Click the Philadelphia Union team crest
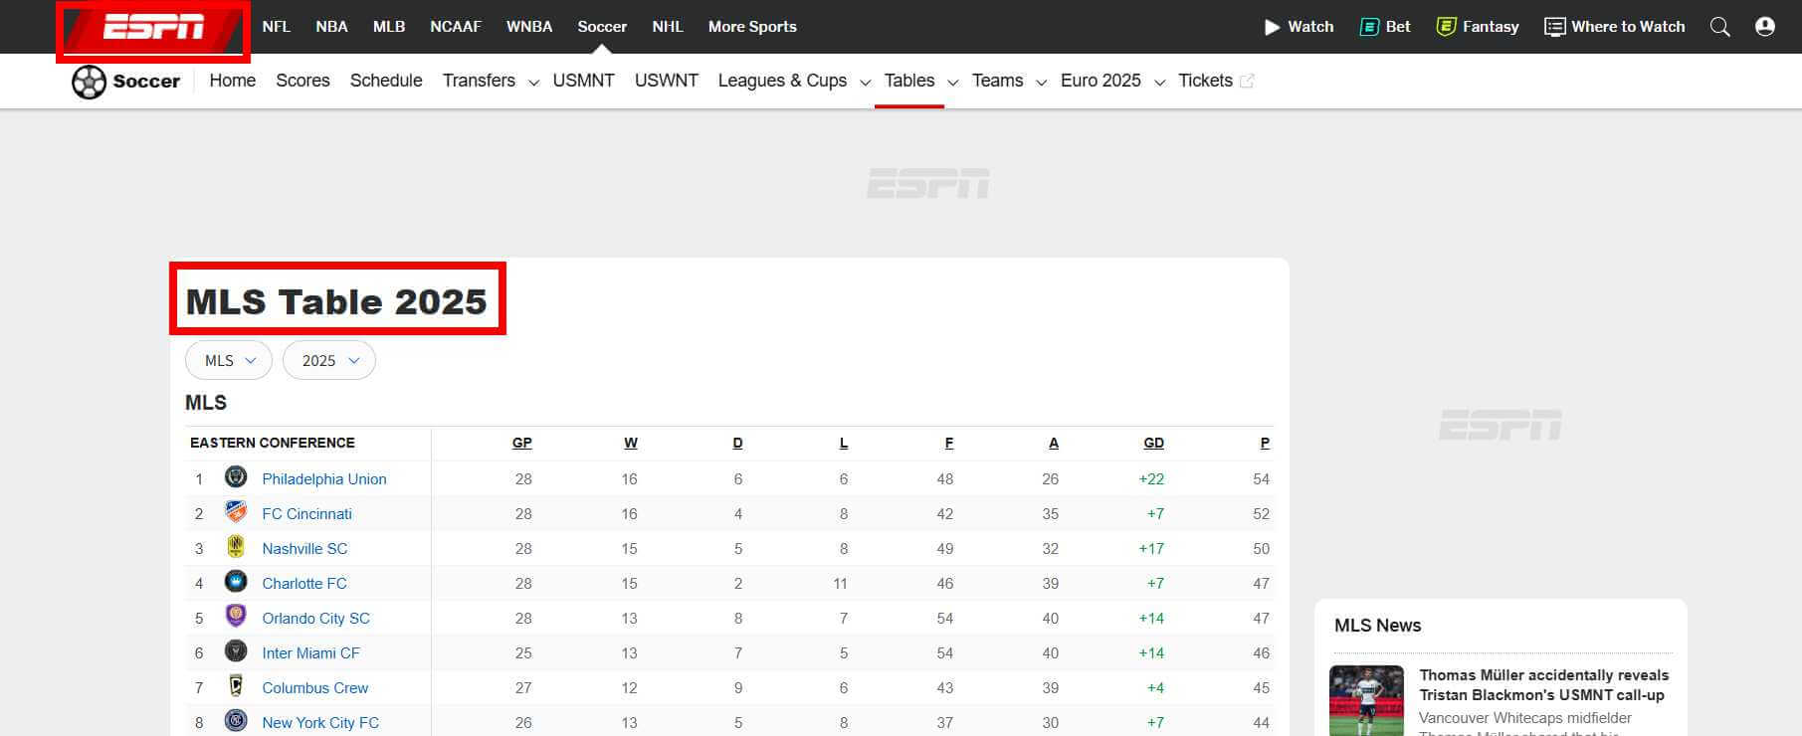Screen dimensions: 1802x736 point(236,477)
